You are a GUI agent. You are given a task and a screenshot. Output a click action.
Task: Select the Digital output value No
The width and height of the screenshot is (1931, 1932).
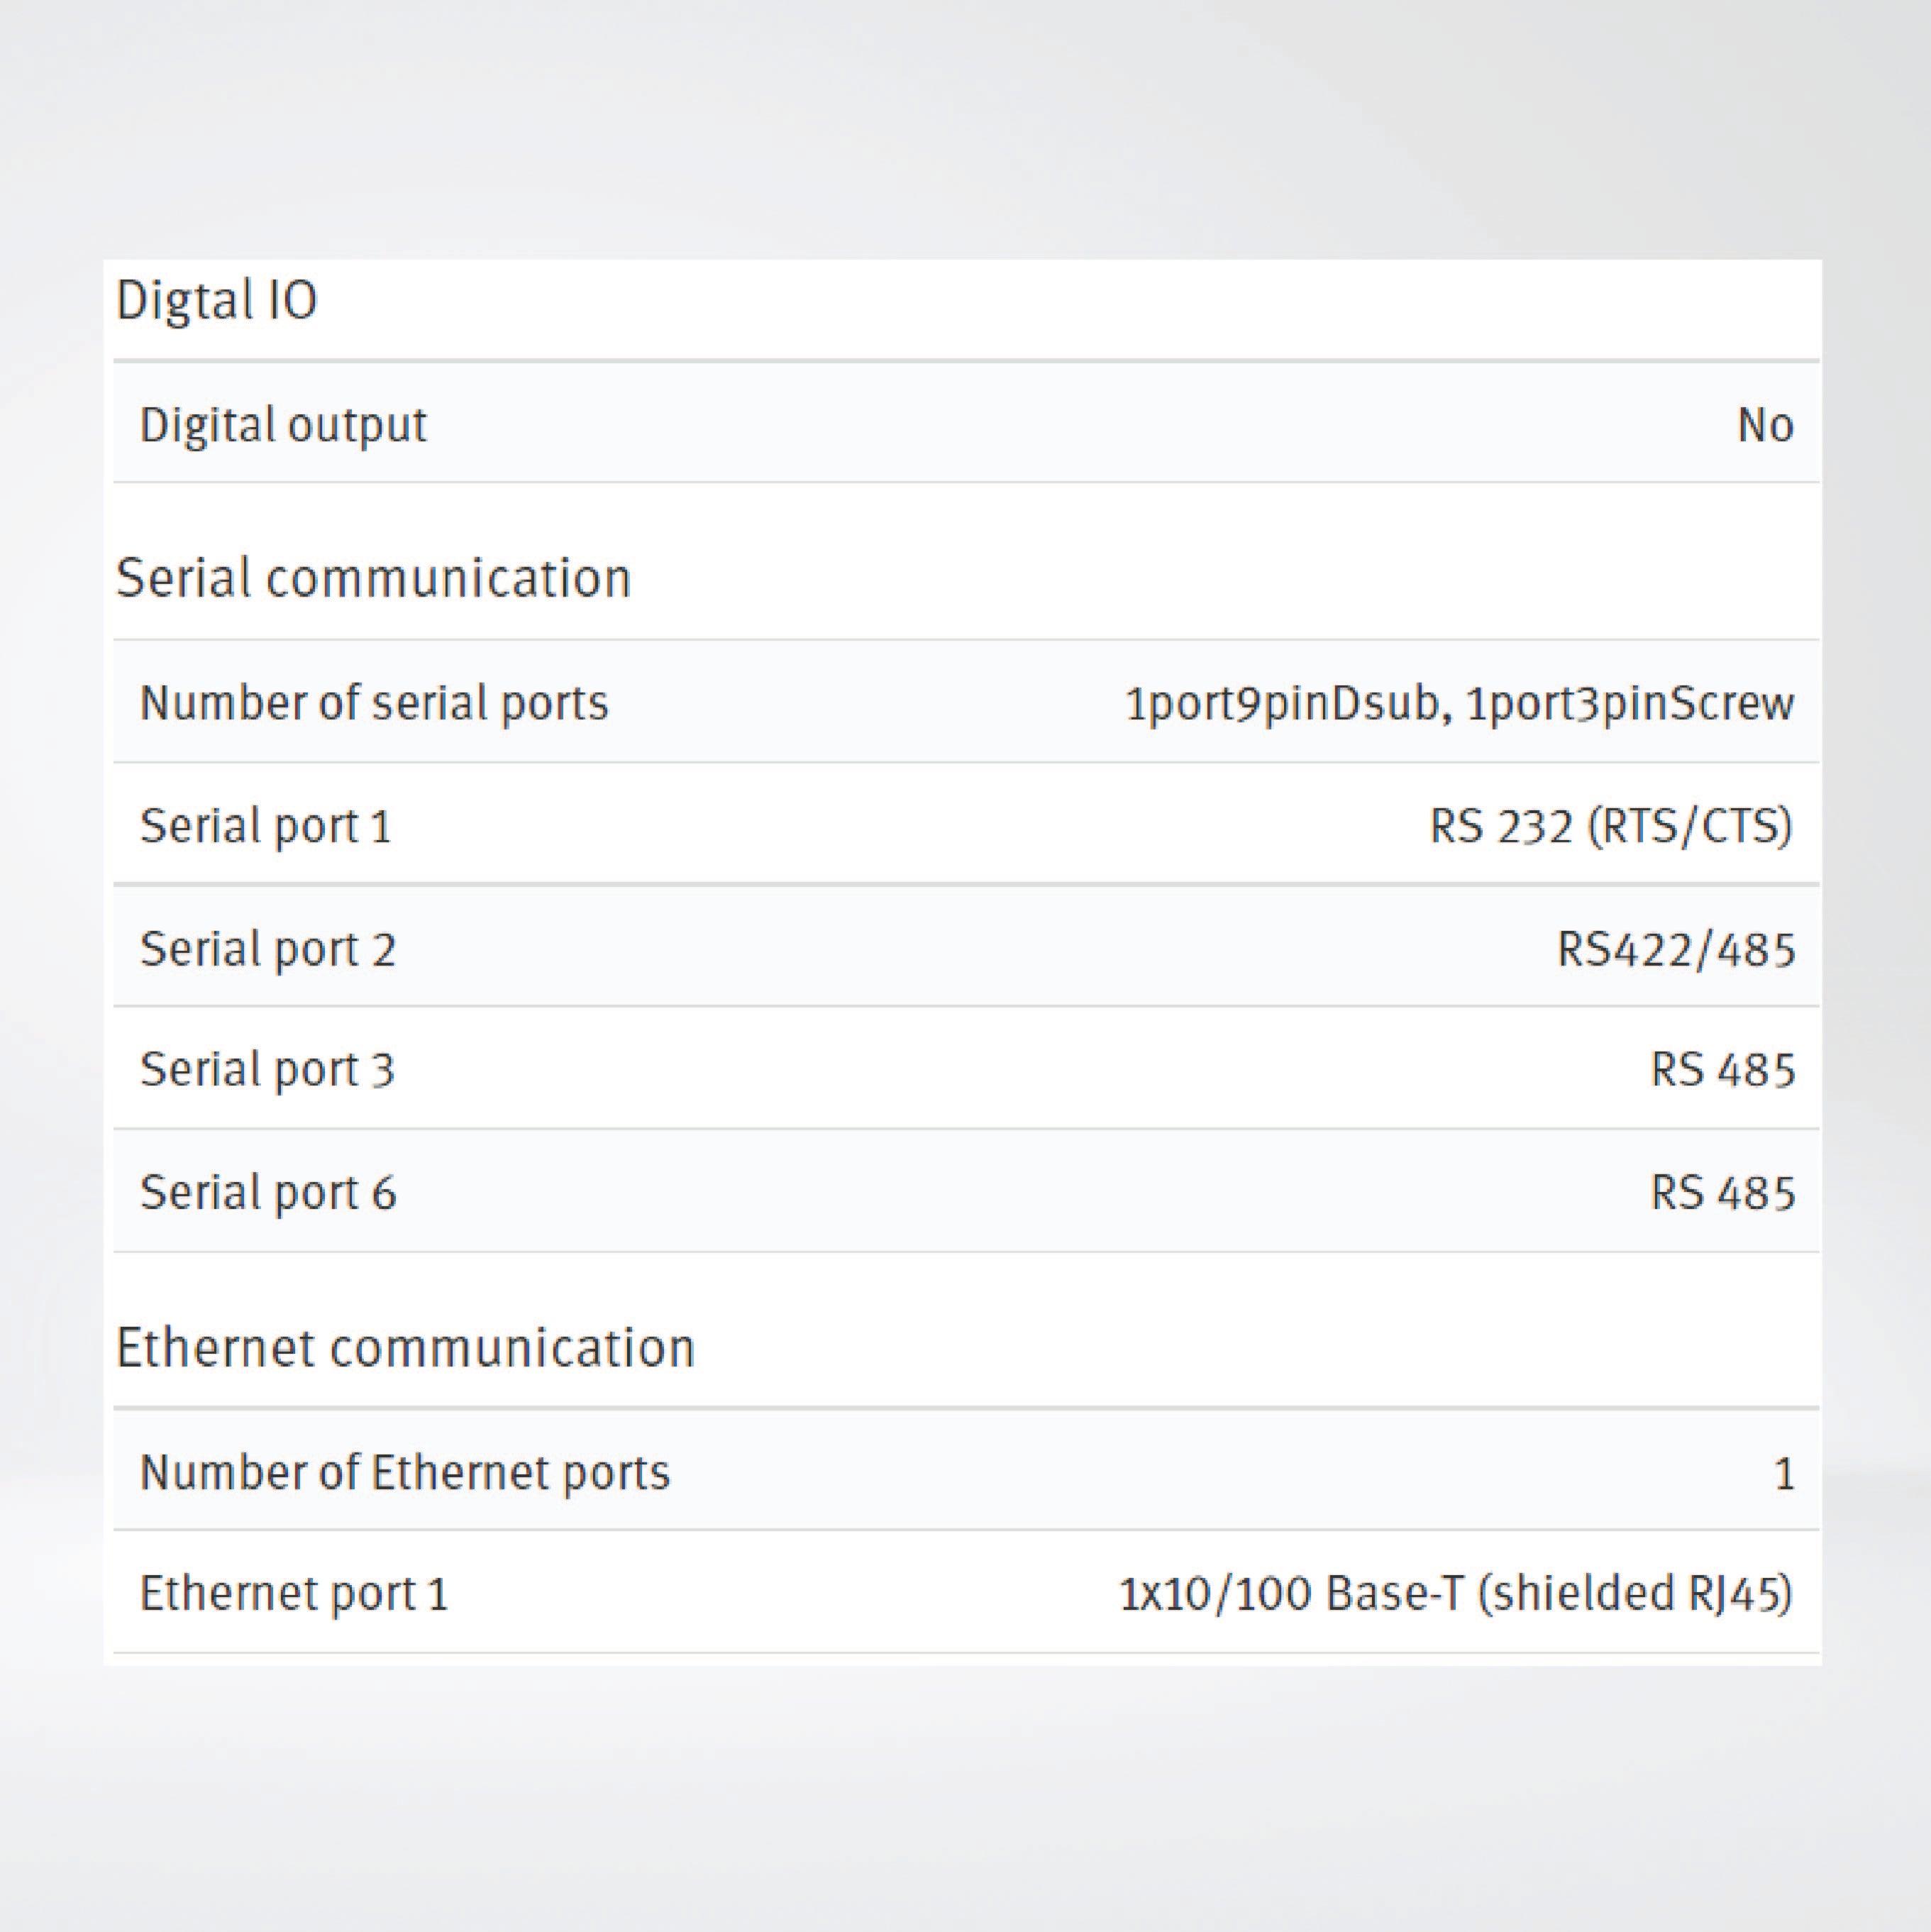coord(1764,426)
